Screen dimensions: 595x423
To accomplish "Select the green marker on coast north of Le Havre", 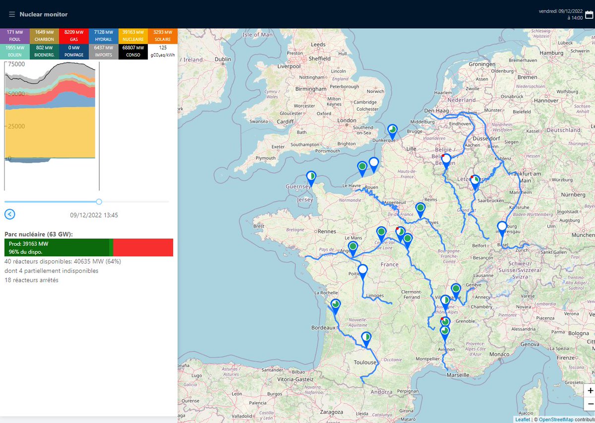I will [x=362, y=169].
